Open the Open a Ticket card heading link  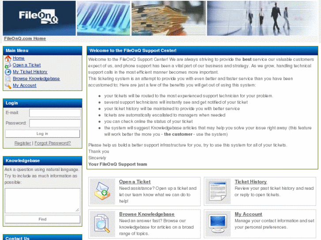pyautogui.click(x=135, y=181)
